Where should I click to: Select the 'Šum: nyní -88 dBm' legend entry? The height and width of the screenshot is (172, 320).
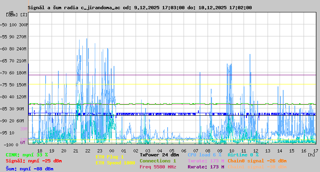tap(30, 169)
